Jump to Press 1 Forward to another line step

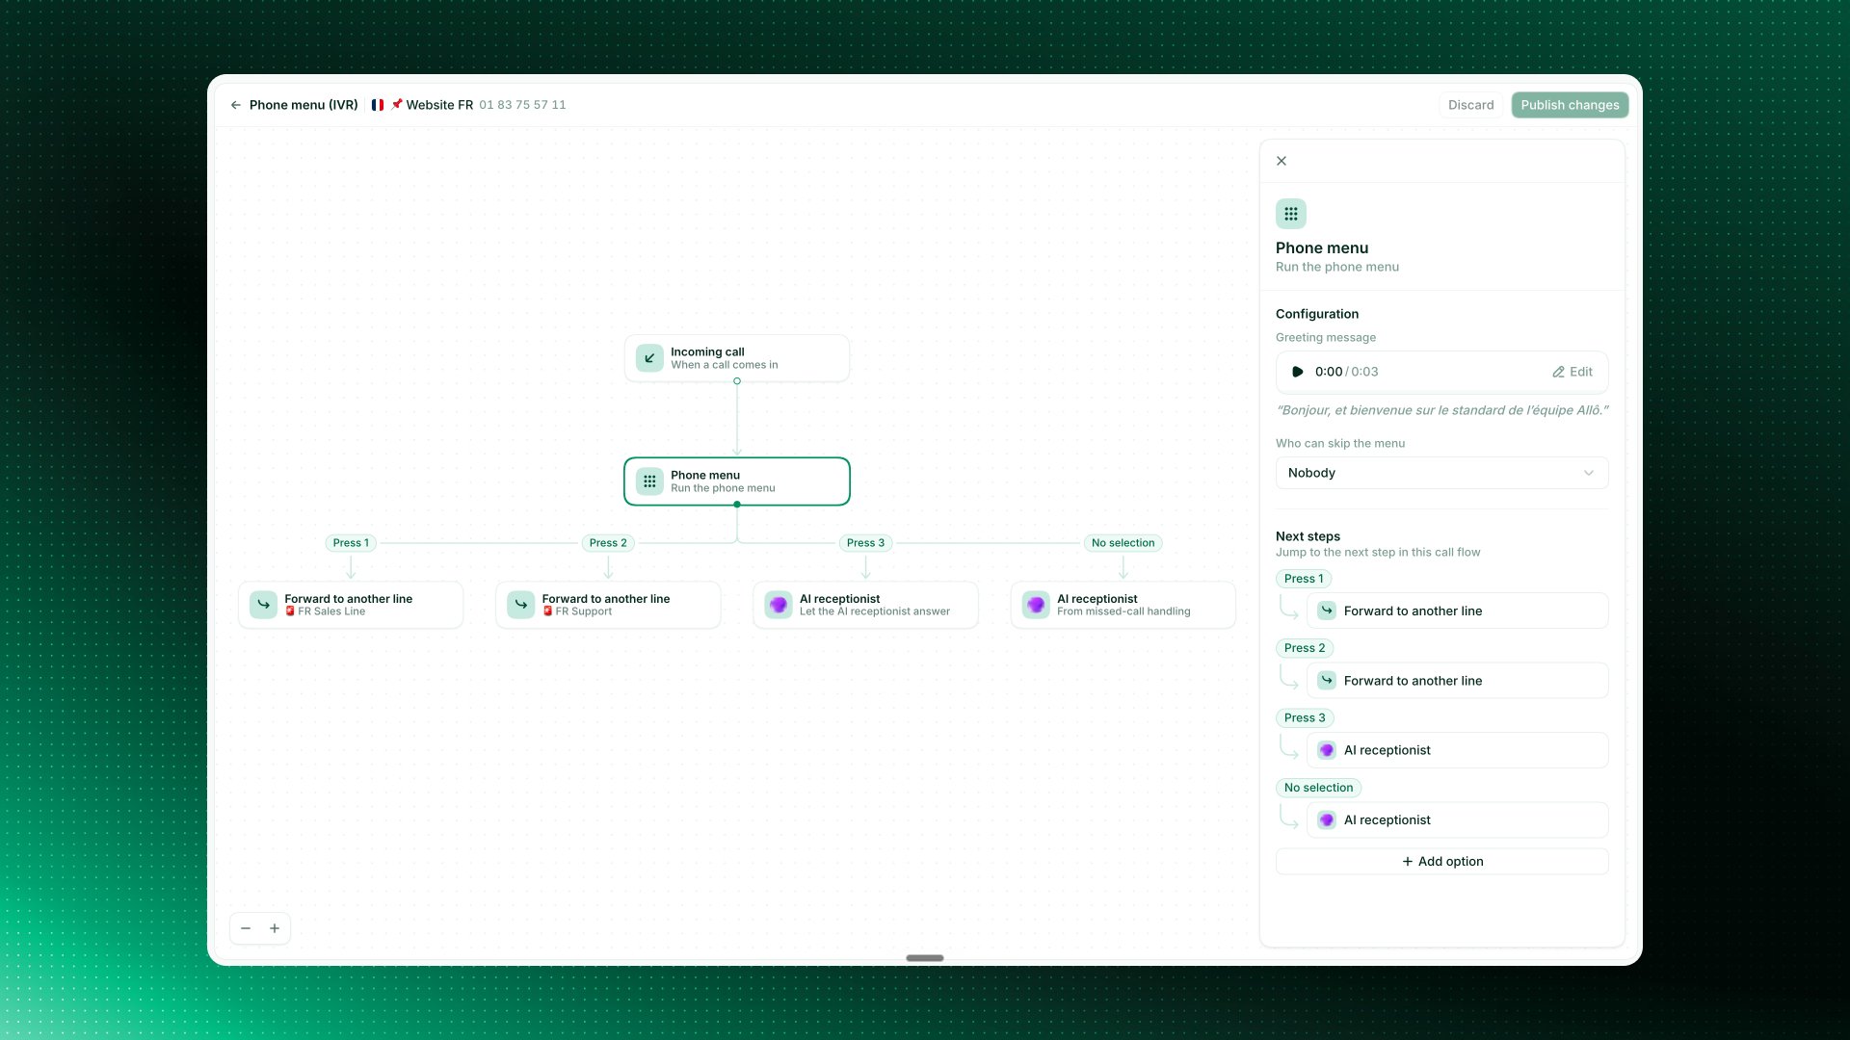[x=1457, y=611]
